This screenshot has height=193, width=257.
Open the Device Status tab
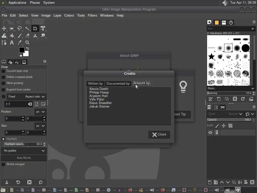tap(10, 62)
